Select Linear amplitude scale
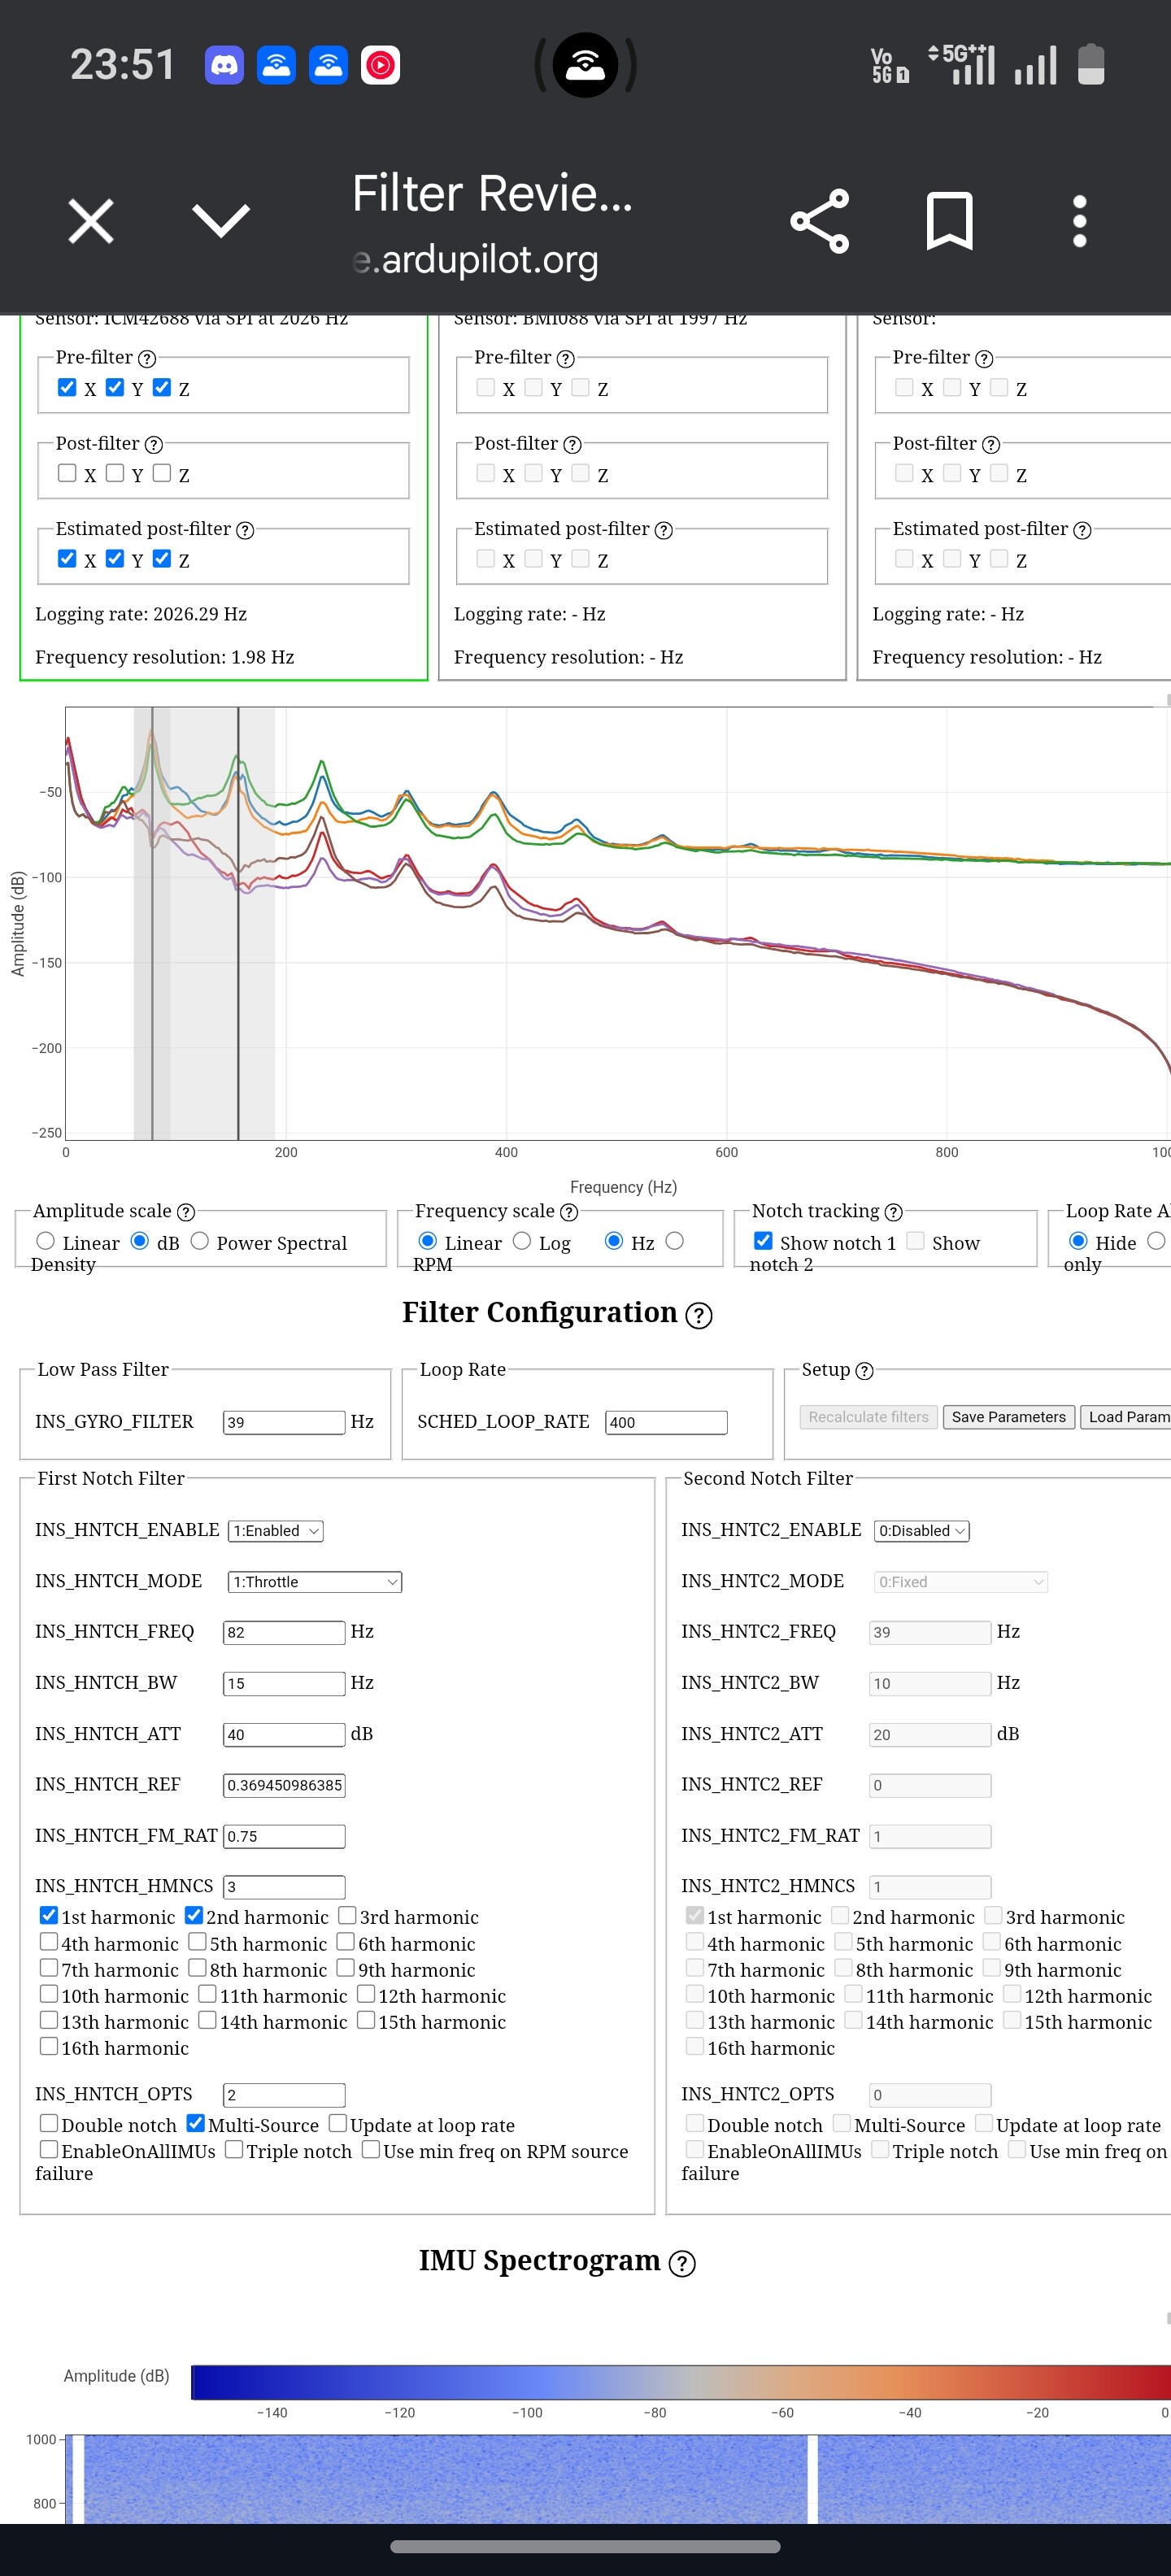1171x2576 pixels. pyautogui.click(x=46, y=1241)
